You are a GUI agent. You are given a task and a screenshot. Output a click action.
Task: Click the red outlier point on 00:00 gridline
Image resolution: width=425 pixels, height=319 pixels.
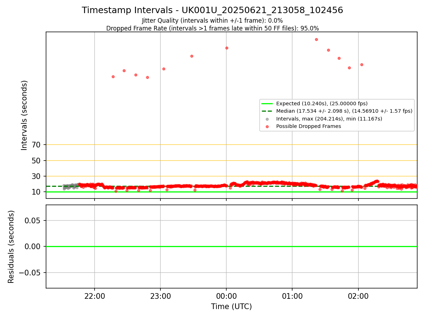click(x=227, y=48)
